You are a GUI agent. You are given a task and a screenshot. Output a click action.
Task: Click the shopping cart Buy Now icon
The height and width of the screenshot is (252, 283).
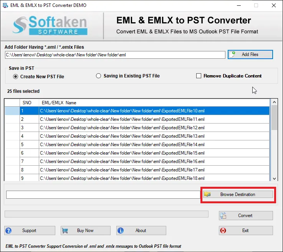click(65, 231)
